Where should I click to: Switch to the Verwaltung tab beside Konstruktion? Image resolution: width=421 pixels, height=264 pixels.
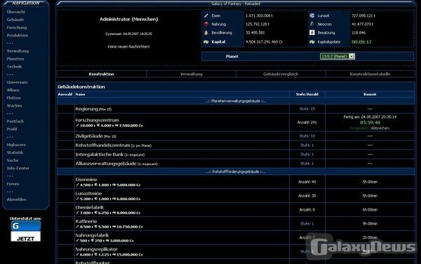(x=191, y=74)
